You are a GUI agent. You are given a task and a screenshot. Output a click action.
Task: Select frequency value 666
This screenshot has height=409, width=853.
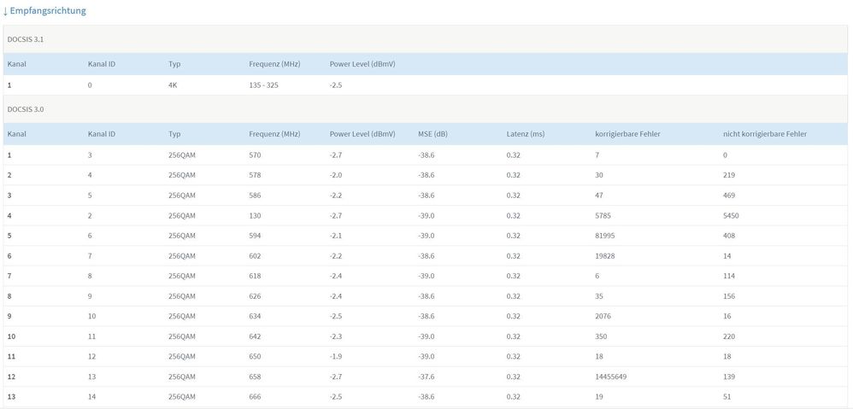(x=255, y=397)
